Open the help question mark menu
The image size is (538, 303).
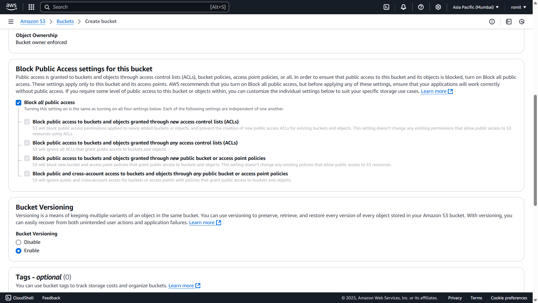coord(421,7)
